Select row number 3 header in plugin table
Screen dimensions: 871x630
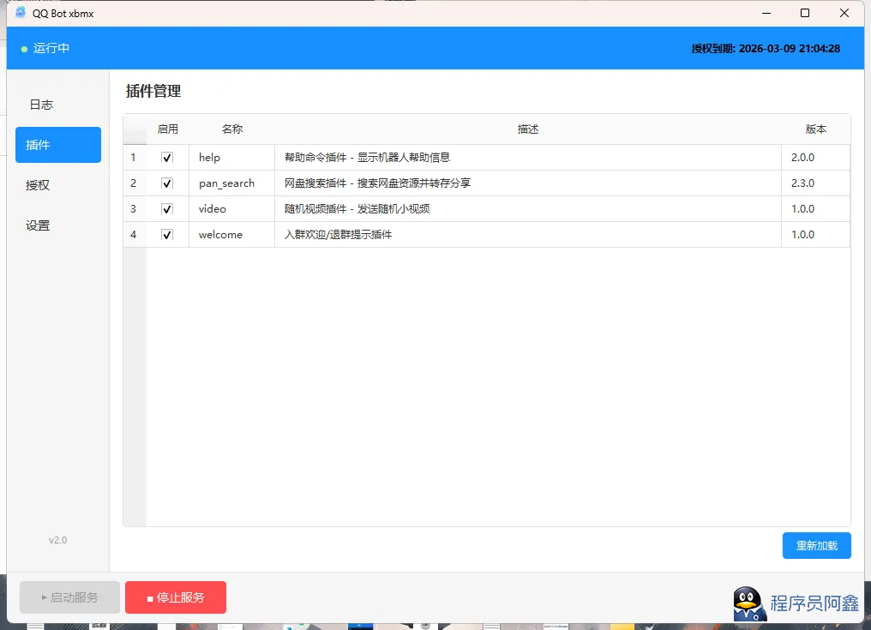click(x=134, y=209)
